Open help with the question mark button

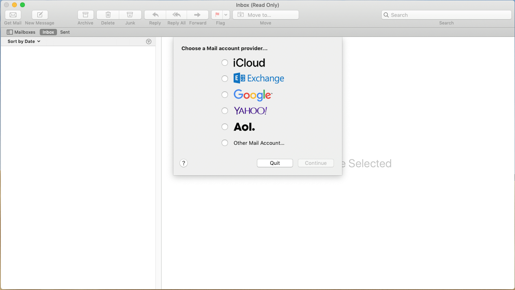click(183, 163)
